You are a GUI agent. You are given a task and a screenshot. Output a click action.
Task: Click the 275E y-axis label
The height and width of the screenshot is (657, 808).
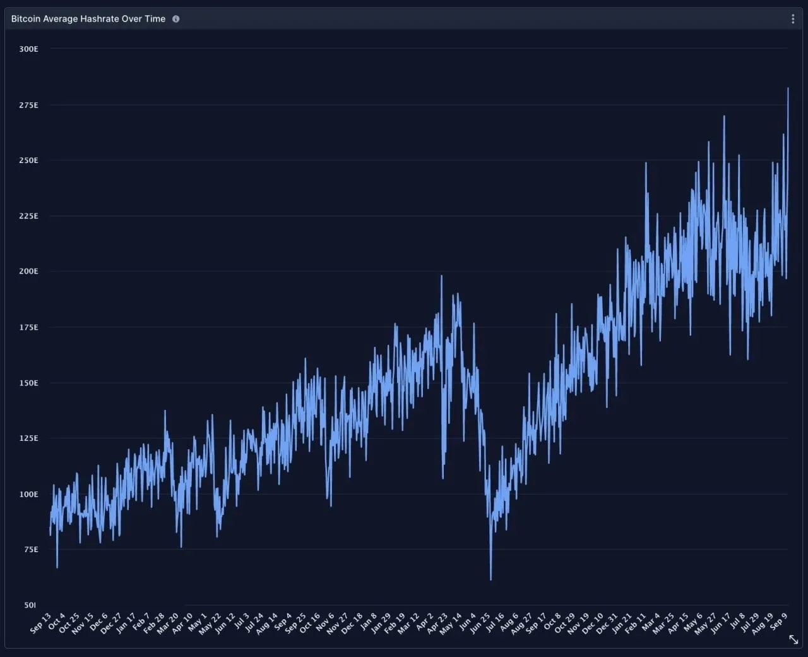[x=28, y=105]
